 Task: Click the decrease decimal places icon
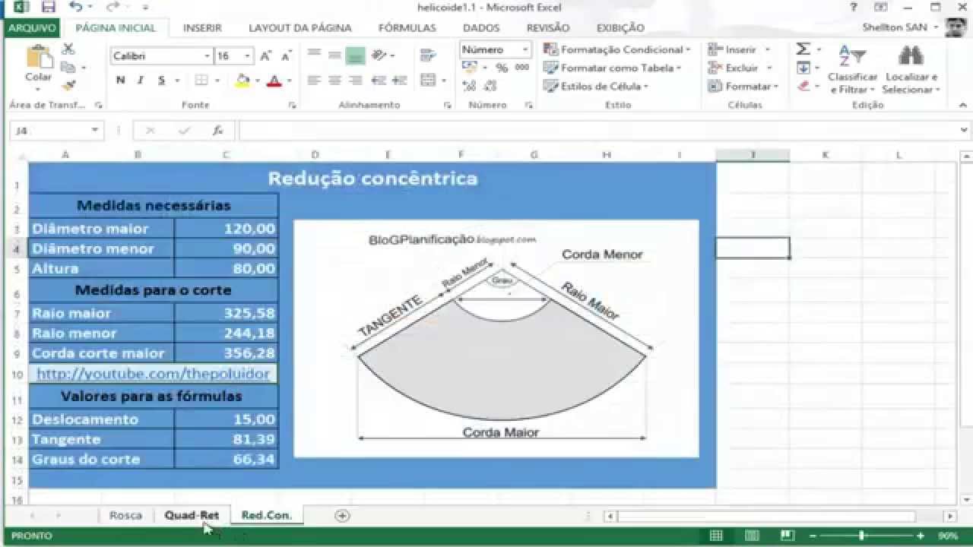[x=489, y=86]
